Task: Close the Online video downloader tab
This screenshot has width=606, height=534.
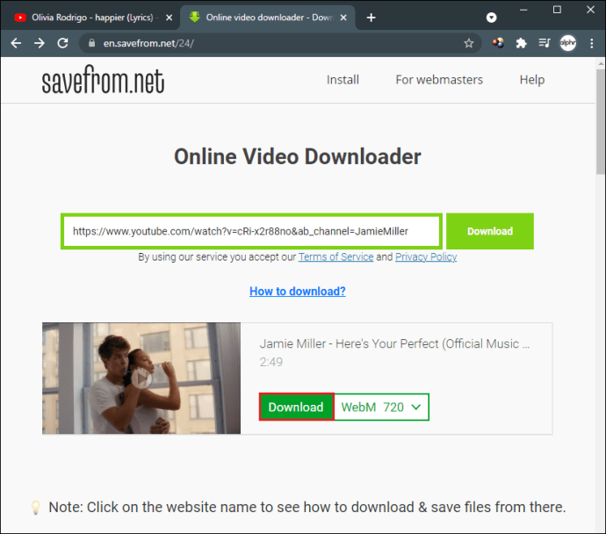Action: (343, 18)
